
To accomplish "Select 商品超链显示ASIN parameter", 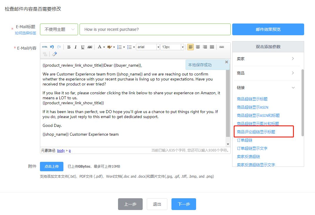I will (x=252, y=107).
